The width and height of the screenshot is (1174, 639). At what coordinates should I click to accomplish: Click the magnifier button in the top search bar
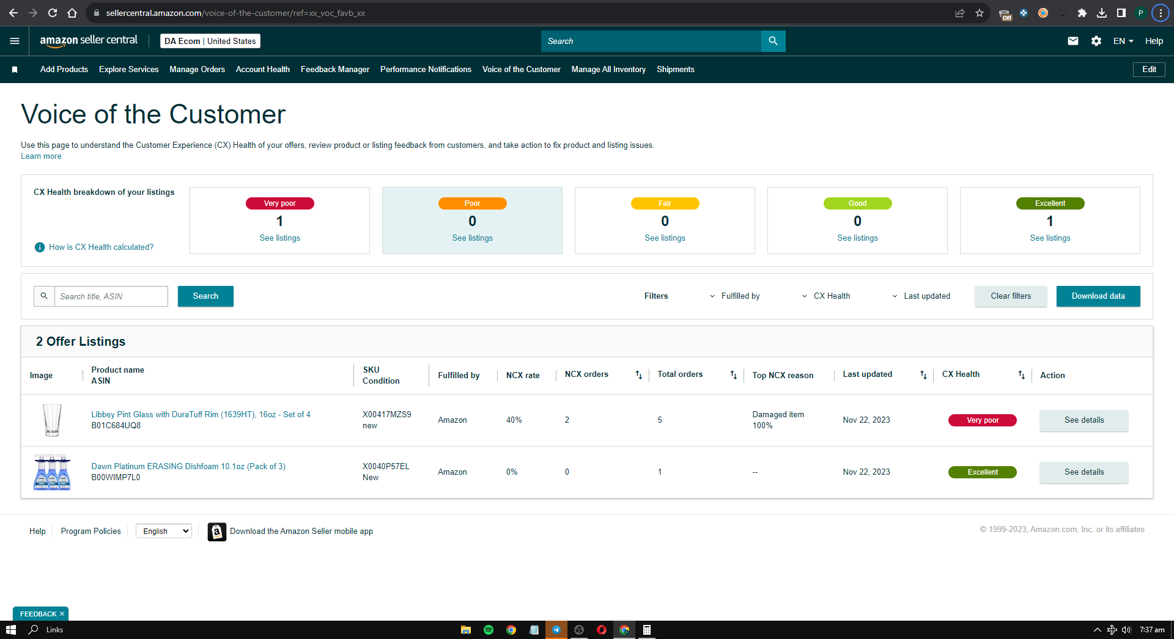(773, 41)
